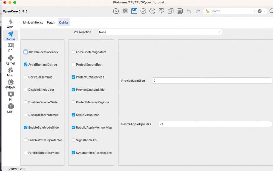The width and height of the screenshot is (273, 171).
Task: Switch to the MmioWhitelist tab
Action: point(33,22)
